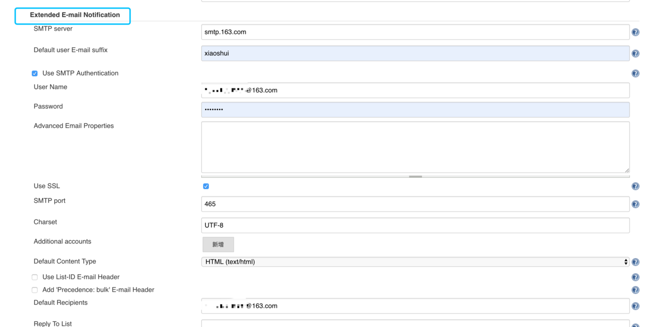The image size is (646, 327).
Task: Open help for Default user E-mail suffix
Action: coord(635,54)
